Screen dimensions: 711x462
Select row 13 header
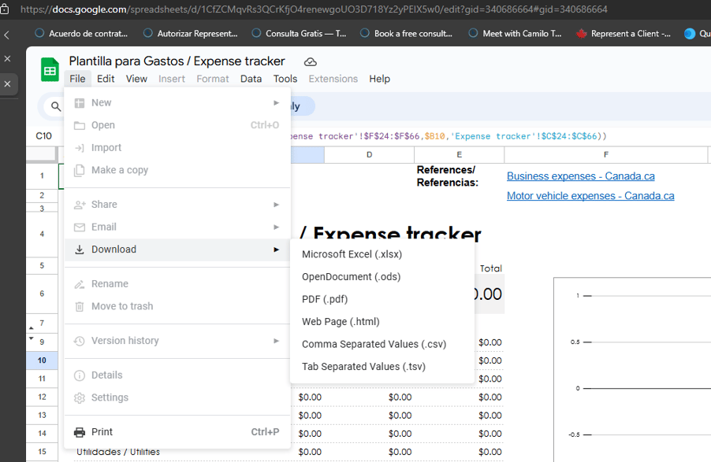[x=42, y=416]
